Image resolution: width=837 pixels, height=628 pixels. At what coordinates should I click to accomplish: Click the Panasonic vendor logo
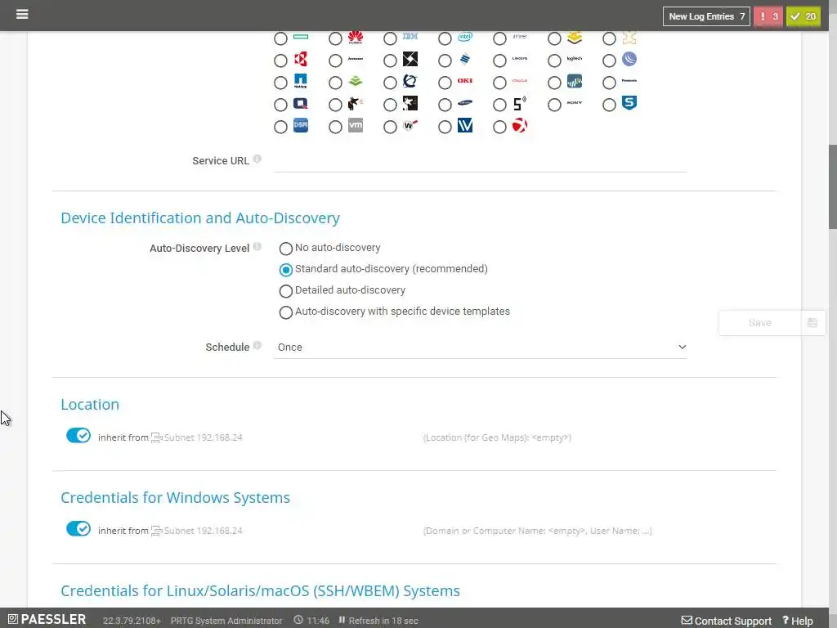point(629,81)
